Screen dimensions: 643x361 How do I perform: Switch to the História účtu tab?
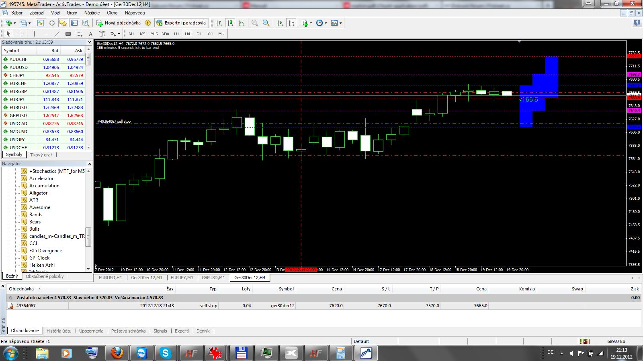(59, 331)
